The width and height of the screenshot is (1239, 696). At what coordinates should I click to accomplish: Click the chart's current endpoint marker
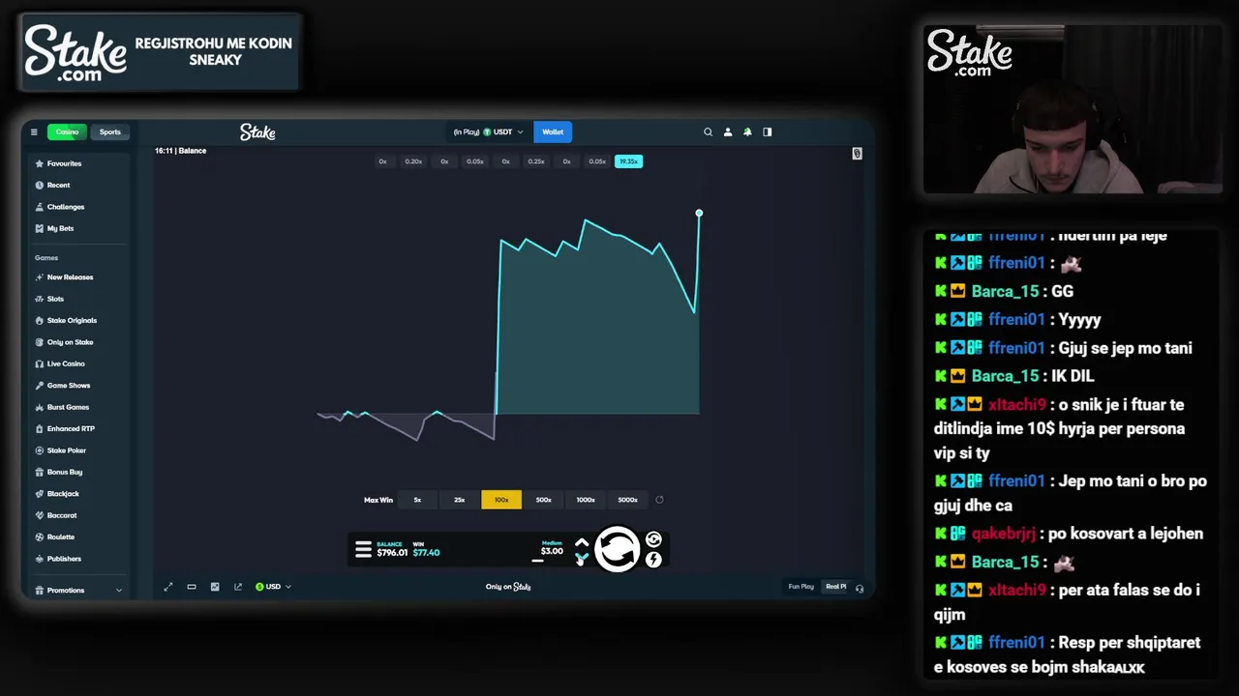click(699, 213)
